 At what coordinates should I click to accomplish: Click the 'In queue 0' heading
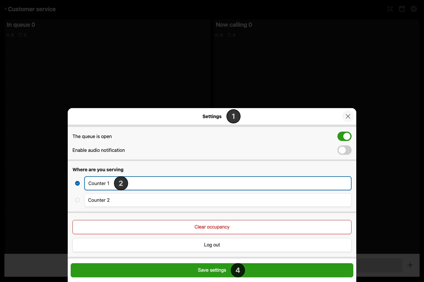click(21, 25)
